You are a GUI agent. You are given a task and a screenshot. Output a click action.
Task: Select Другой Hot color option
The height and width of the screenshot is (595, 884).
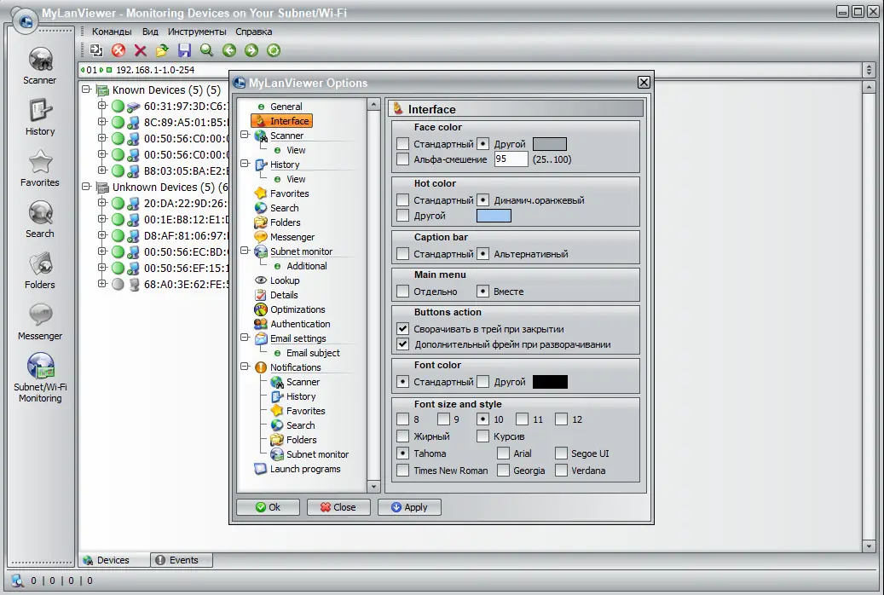coord(402,216)
